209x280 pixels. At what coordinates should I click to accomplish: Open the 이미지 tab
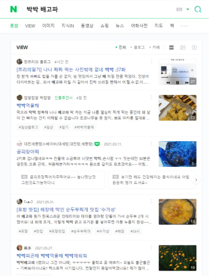tap(48, 26)
